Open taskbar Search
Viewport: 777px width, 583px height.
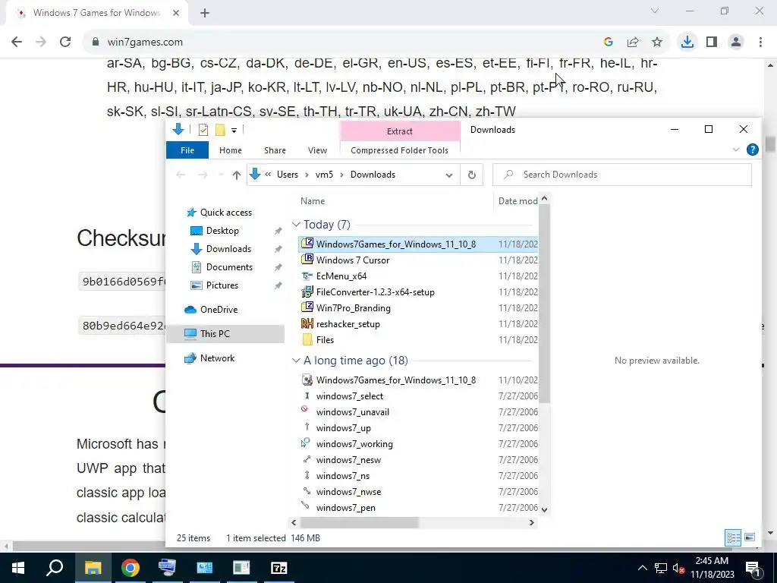pyautogui.click(x=55, y=568)
